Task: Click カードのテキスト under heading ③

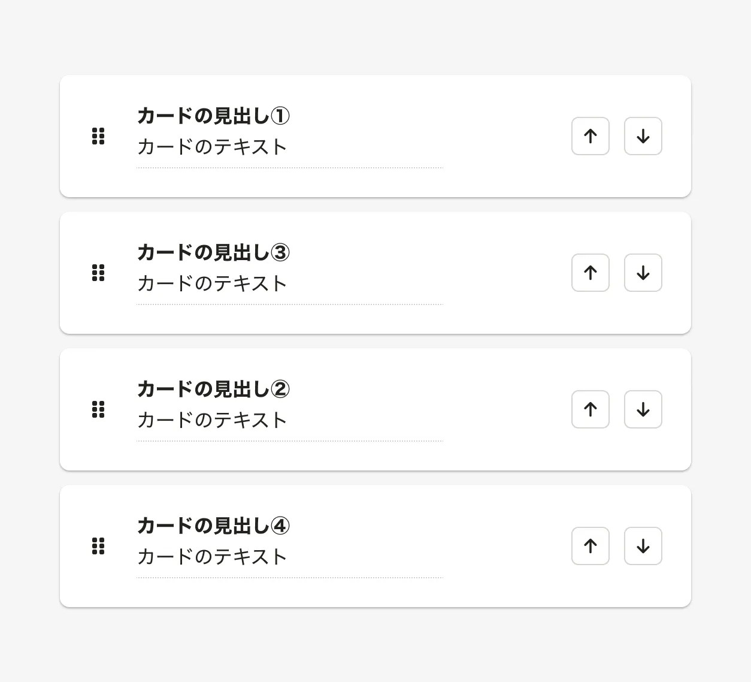Action: click(212, 283)
